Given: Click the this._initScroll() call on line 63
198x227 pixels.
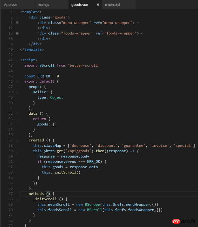Looking at the screenshot, I should [61, 173].
